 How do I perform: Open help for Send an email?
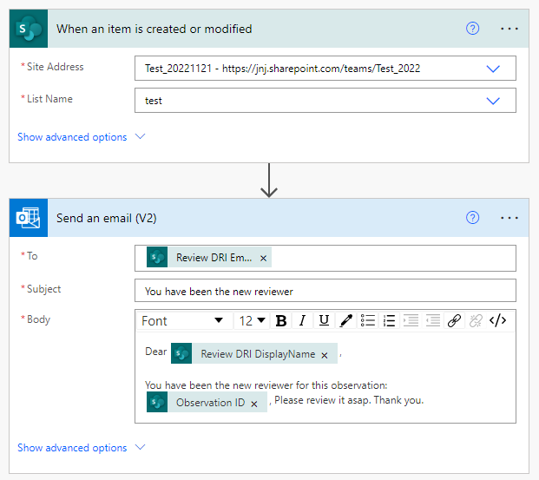[x=472, y=218]
